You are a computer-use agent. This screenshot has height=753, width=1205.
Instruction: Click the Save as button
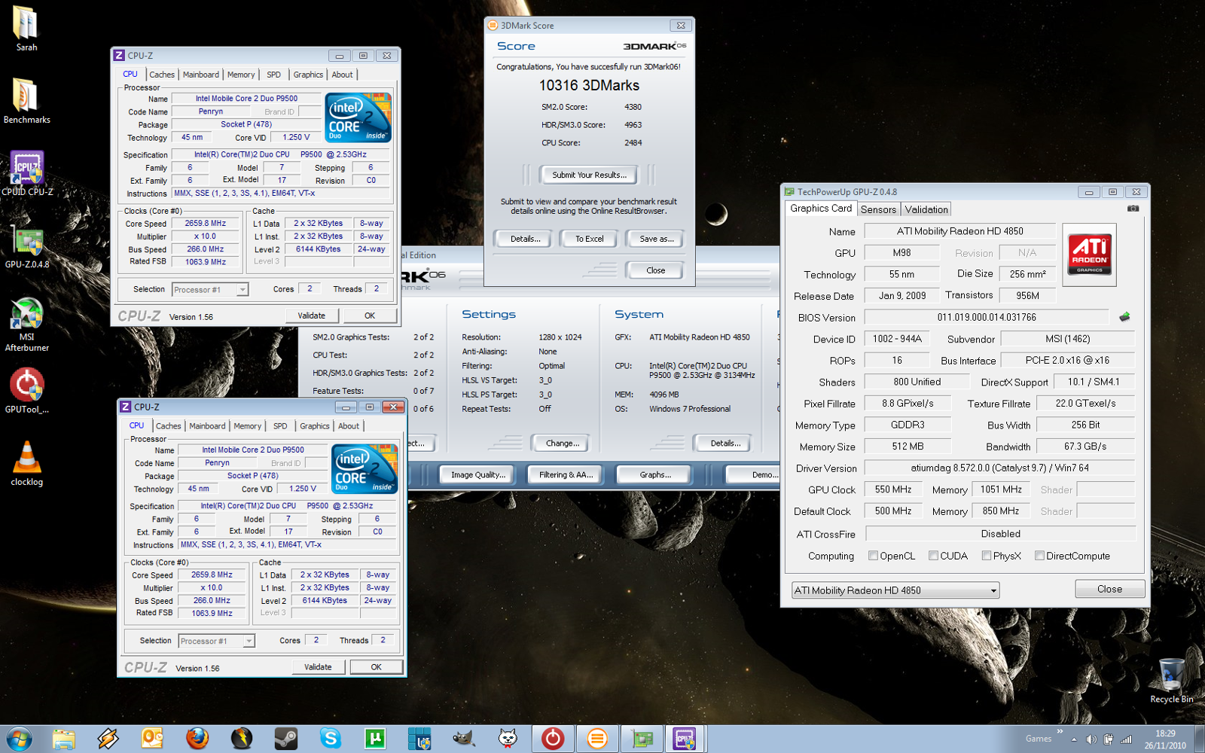(x=656, y=239)
